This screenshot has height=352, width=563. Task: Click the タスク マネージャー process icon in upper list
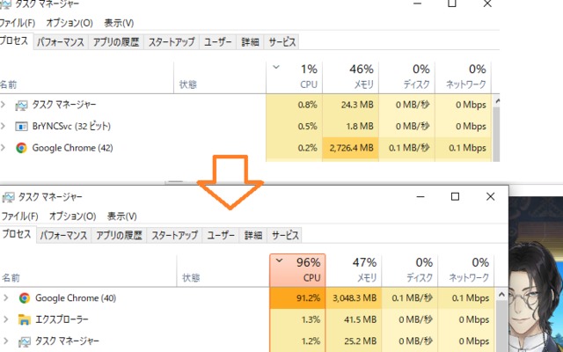21,106
